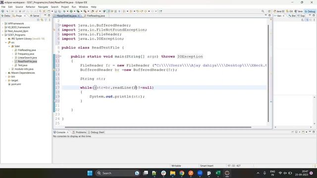Select LinearSearch.java in Project Explorer
This screenshot has height=178, width=317.
[27, 58]
